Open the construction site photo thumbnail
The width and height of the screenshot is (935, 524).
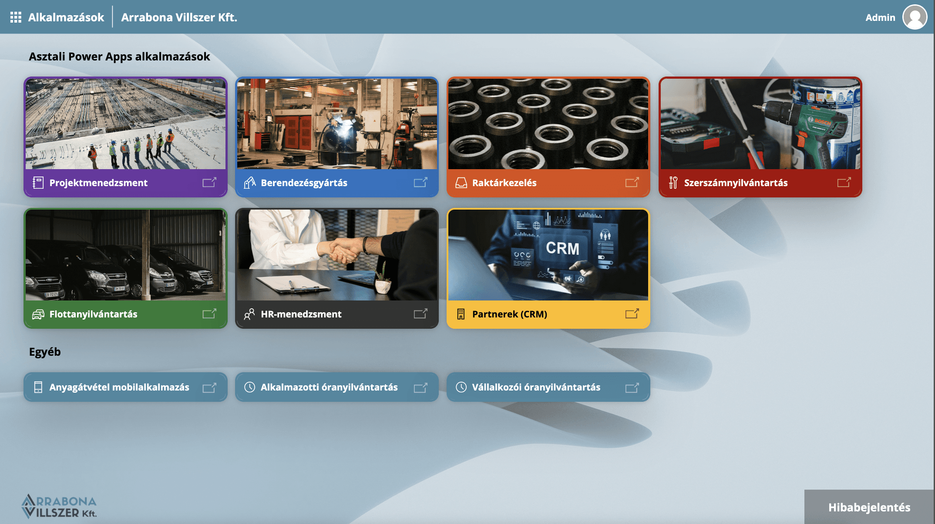tap(125, 124)
